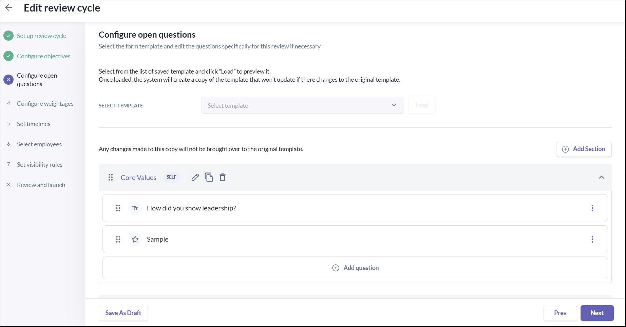Open the kebab menu for leadership question
Image resolution: width=626 pixels, height=327 pixels.
click(x=592, y=208)
